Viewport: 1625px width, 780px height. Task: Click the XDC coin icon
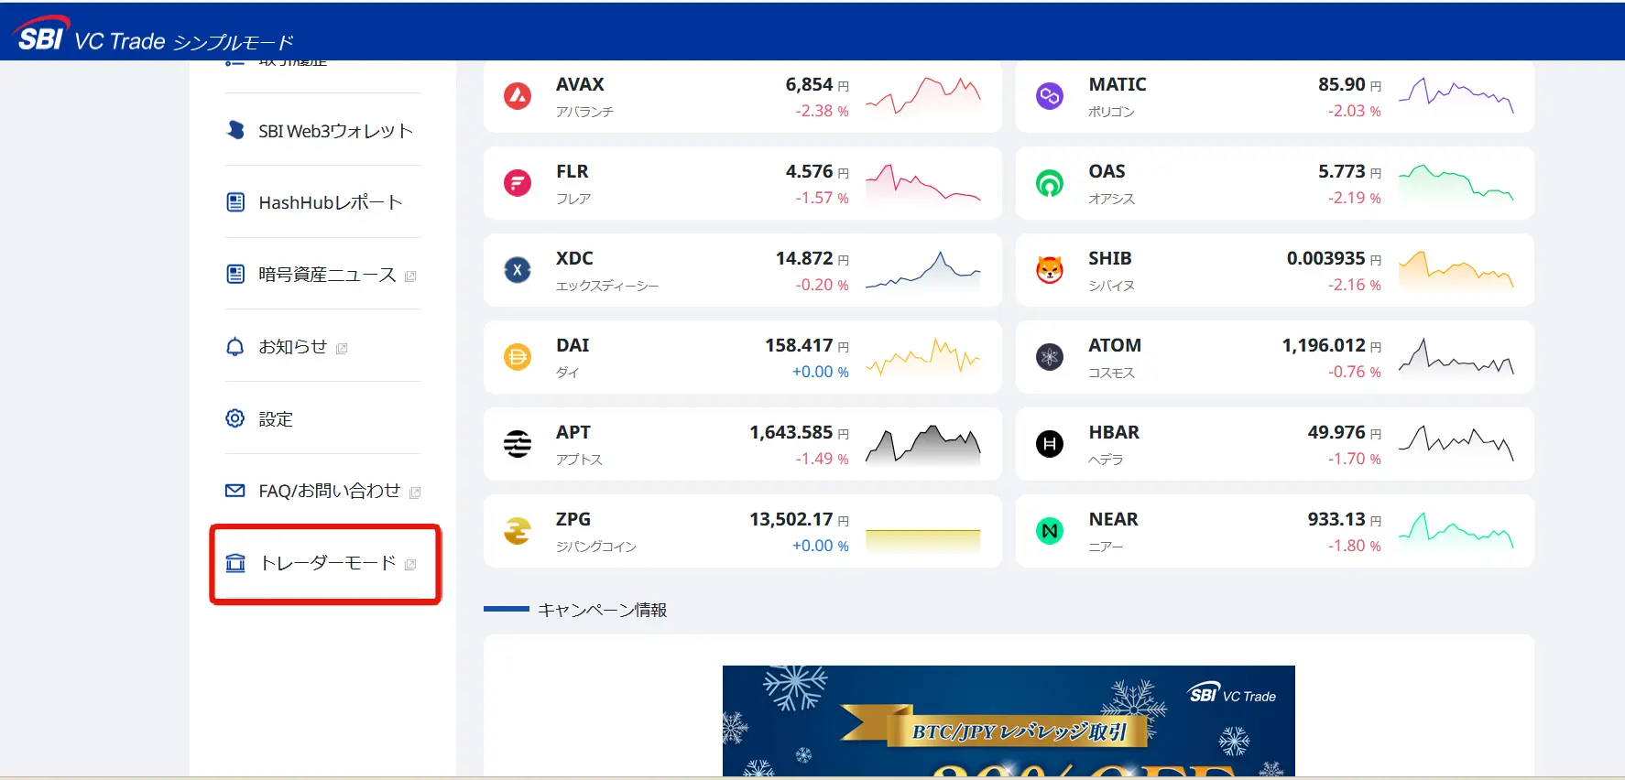[x=518, y=270]
